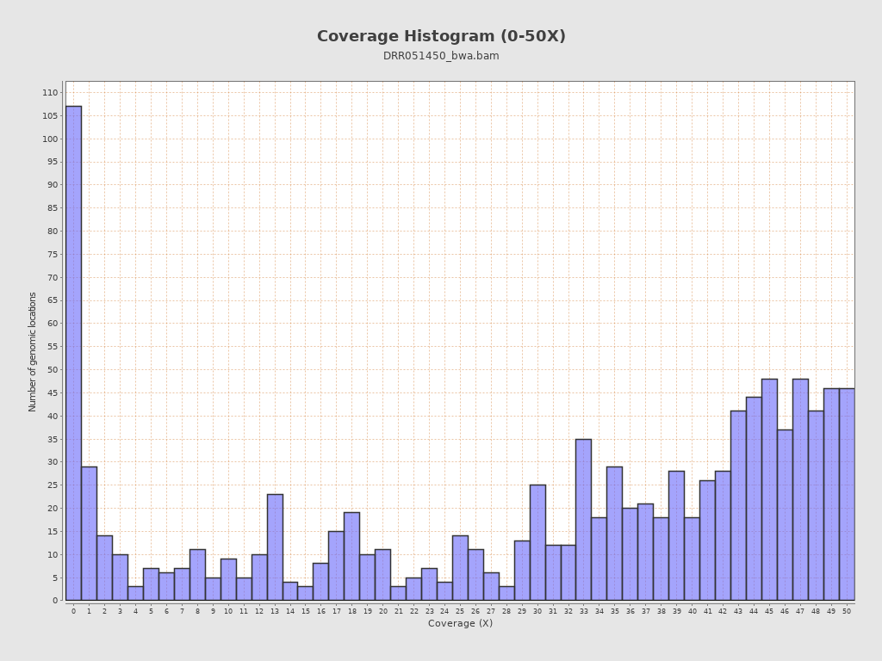Click the histogram bar for coverage 47
The width and height of the screenshot is (882, 661).
tap(800, 490)
